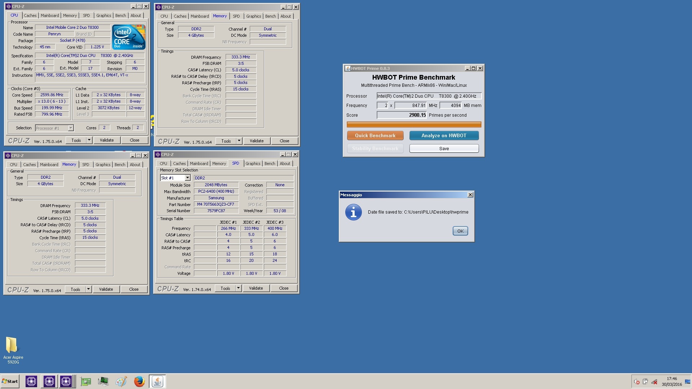Click the Processor field in HWBOT Prime
692x389 pixels.
coord(429,96)
